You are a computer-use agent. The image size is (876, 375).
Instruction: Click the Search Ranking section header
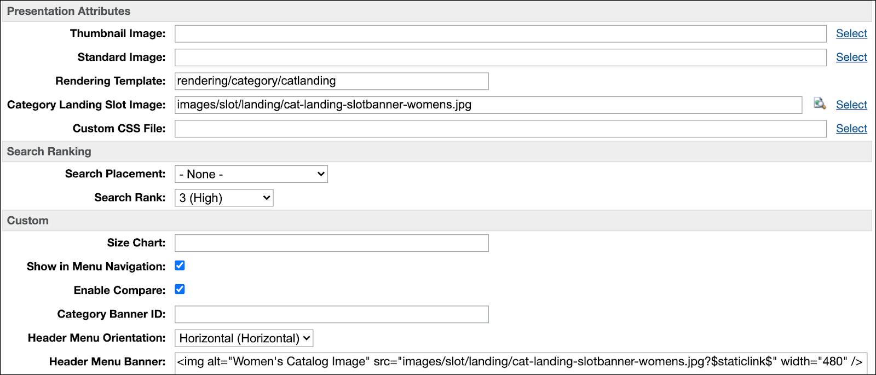coord(436,151)
